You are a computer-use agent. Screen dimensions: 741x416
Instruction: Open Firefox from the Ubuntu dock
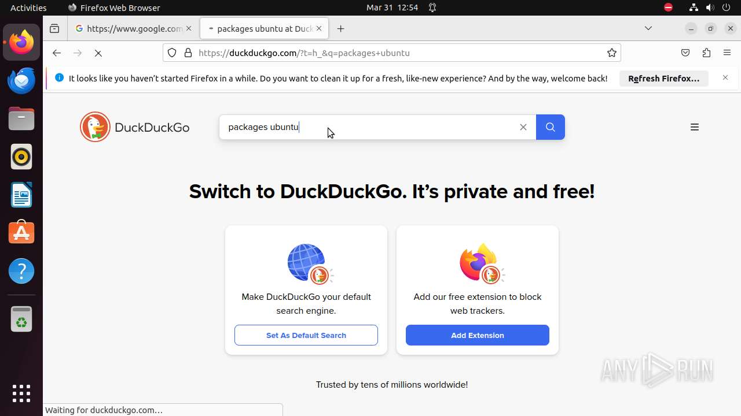21,42
